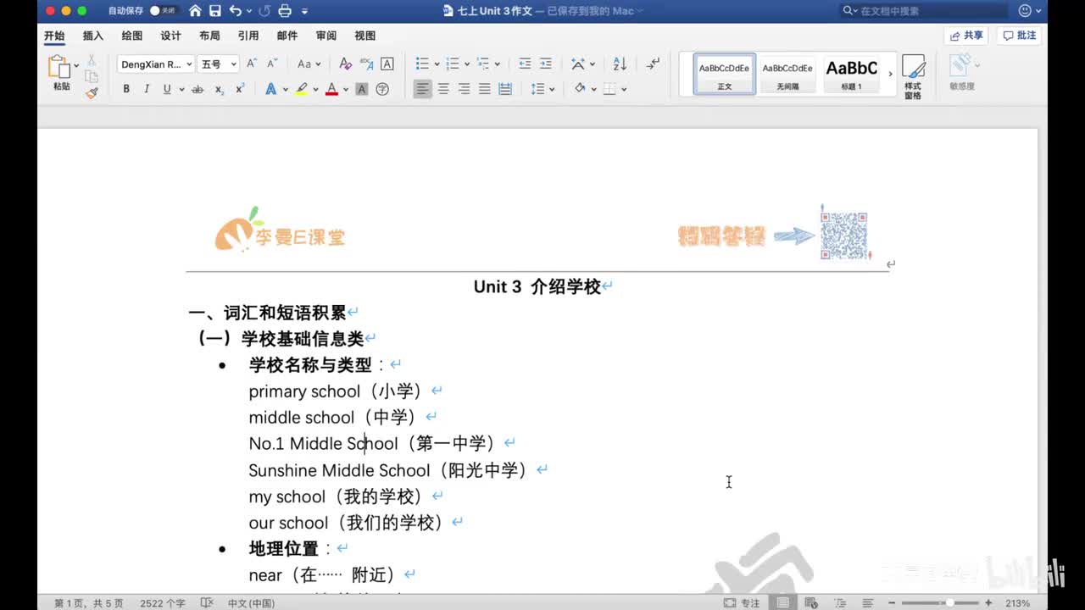Open the web layout view icon
Image resolution: width=1085 pixels, height=610 pixels.
click(x=811, y=603)
